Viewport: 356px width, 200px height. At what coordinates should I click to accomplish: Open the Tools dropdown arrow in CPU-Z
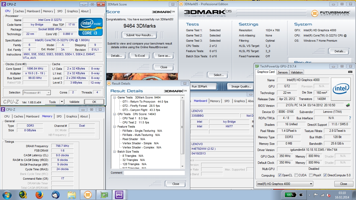[61, 102]
